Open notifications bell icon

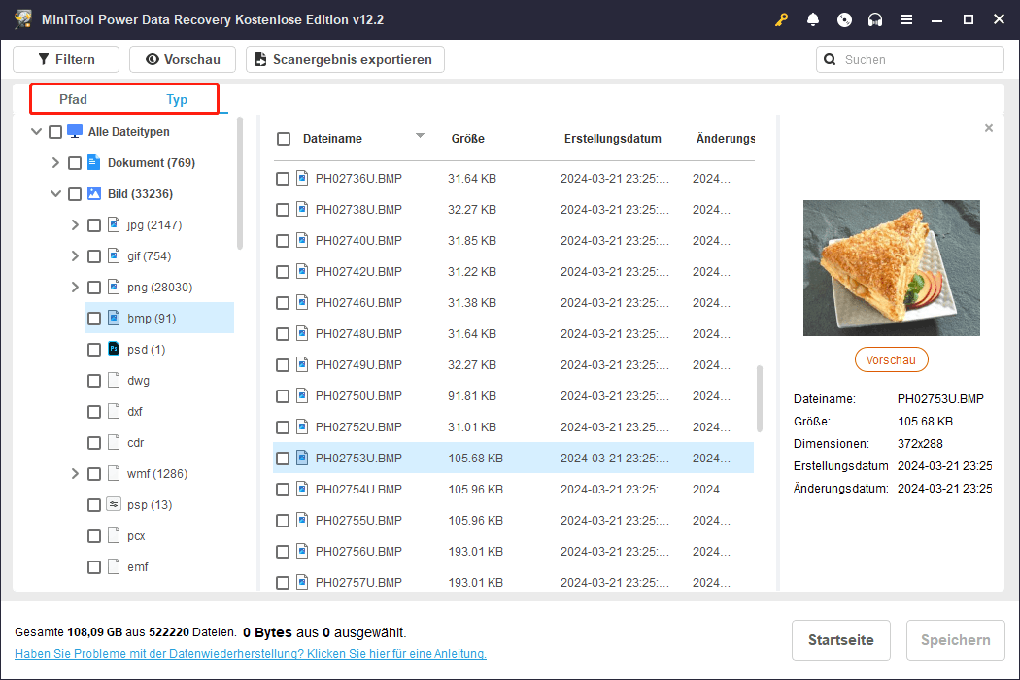pos(812,19)
